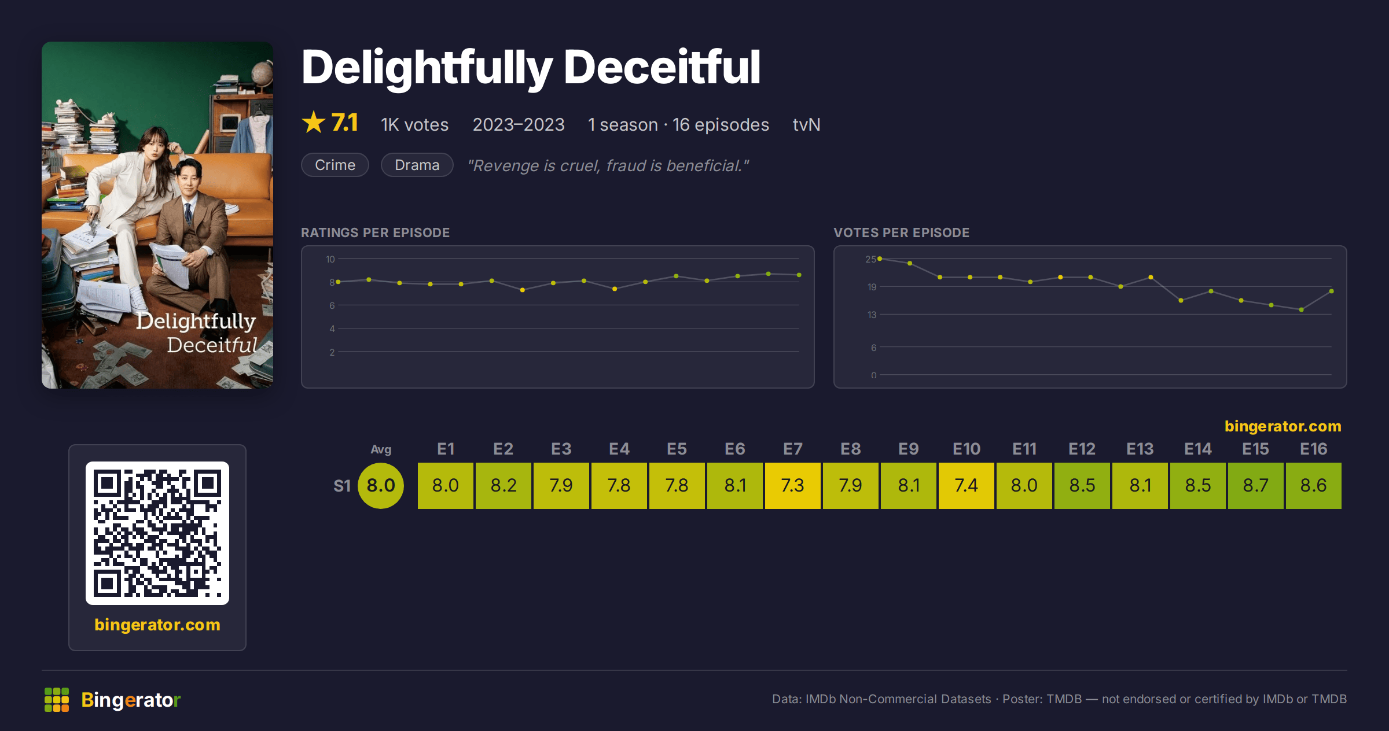Click the yellow star rating icon
Viewport: 1389px width, 731px height.
(314, 123)
